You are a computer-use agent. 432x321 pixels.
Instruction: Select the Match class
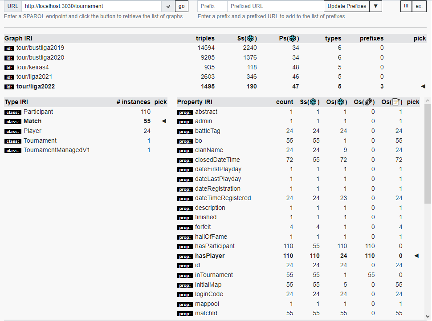(x=33, y=121)
